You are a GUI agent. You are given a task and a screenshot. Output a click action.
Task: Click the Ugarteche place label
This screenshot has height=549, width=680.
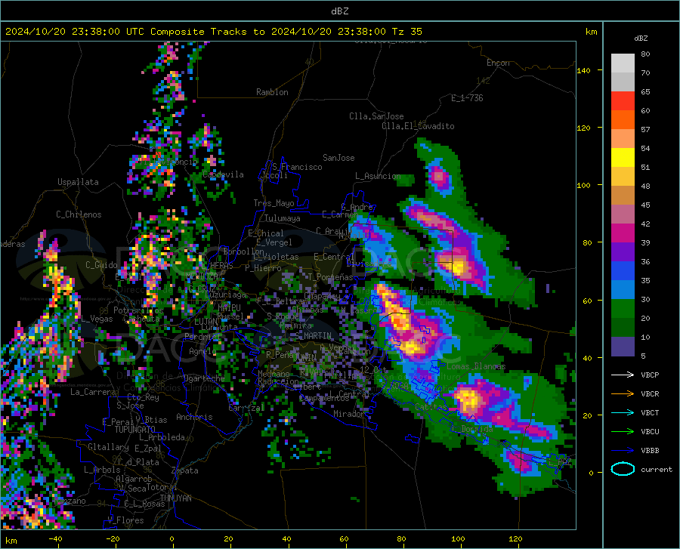pos(204,378)
